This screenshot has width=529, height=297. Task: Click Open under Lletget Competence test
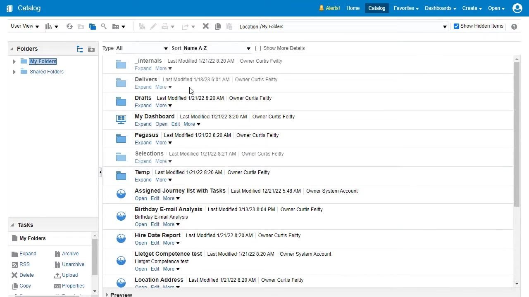141,269
